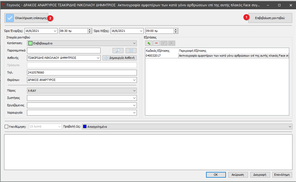Open the Ώρα Έναρξης date picker dropdown
This screenshot has width=296, height=182.
click(x=55, y=31)
